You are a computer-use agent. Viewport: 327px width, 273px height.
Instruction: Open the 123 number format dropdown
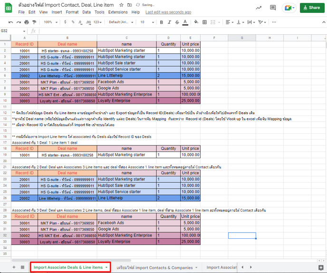point(97,22)
